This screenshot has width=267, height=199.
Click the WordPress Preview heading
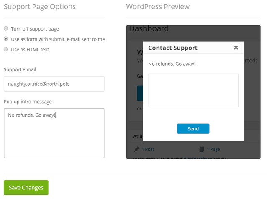coord(158,7)
